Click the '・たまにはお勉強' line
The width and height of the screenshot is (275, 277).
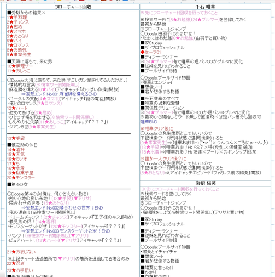pos(184,38)
